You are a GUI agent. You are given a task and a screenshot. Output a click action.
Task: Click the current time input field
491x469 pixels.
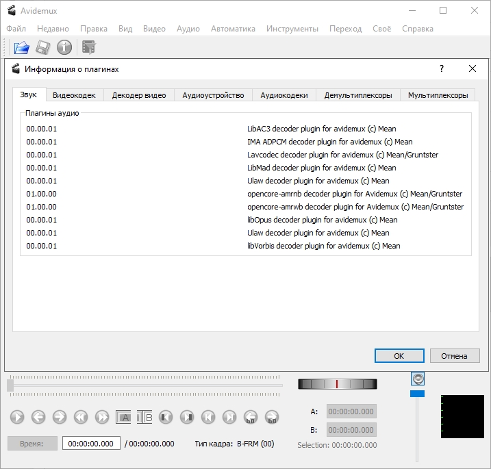pos(91,444)
